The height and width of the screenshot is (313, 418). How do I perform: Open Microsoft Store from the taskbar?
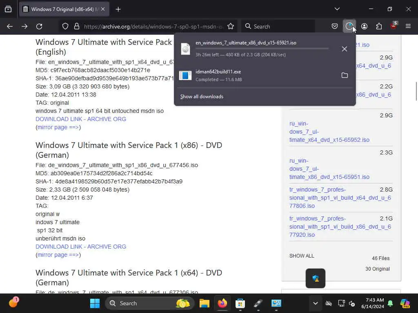point(240,303)
